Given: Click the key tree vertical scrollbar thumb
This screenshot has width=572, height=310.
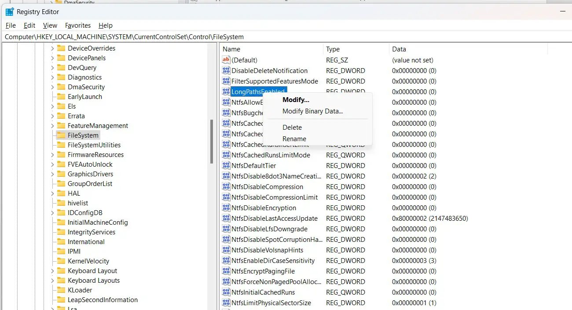Looking at the screenshot, I should pyautogui.click(x=211, y=142).
